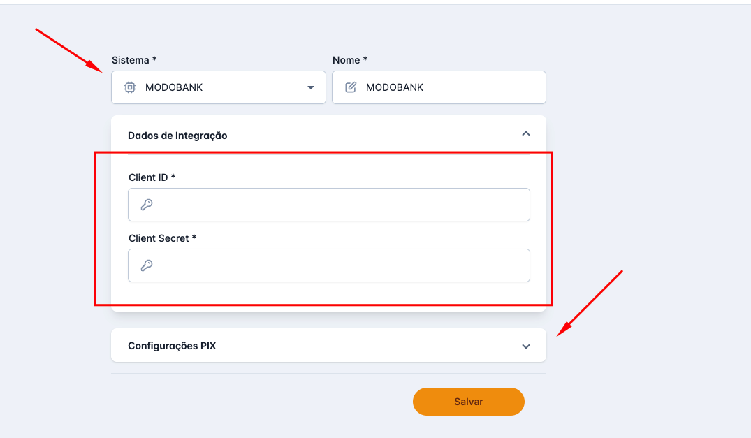
Task: Click the key icon in Client Secret field
Action: coord(147,265)
